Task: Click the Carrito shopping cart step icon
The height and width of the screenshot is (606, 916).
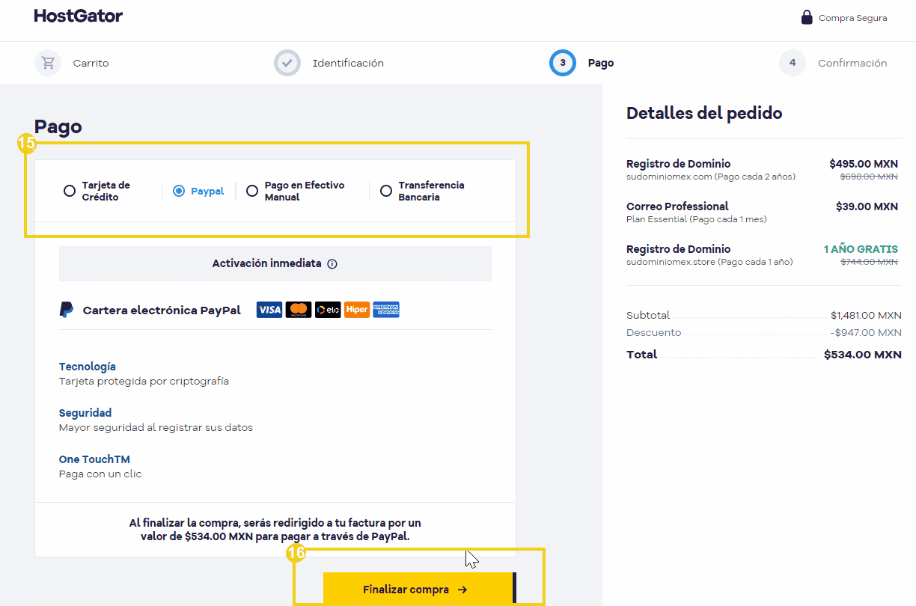Action: 48,63
